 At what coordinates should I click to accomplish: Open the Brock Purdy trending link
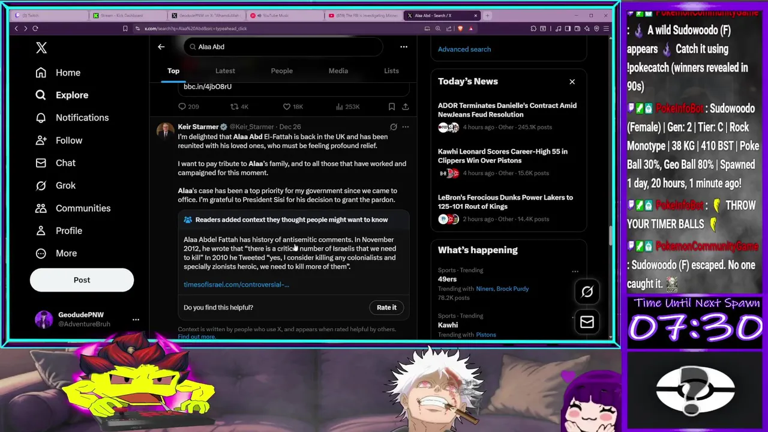(512, 289)
